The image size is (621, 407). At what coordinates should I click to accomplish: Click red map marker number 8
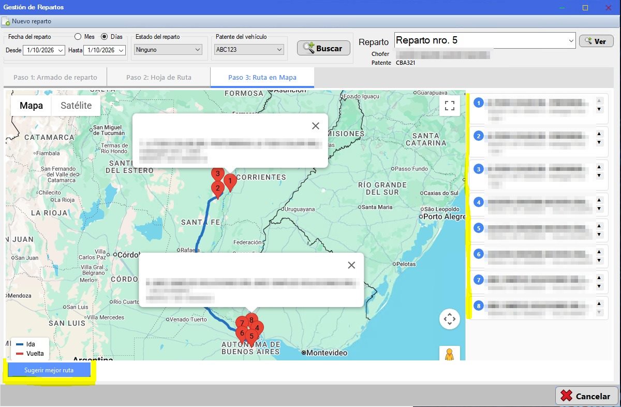[x=252, y=320]
